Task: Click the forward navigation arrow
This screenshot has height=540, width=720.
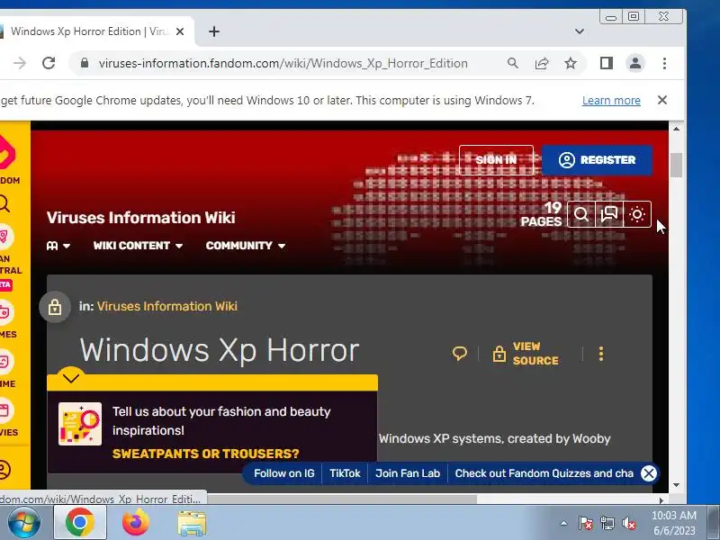Action: 20,63
